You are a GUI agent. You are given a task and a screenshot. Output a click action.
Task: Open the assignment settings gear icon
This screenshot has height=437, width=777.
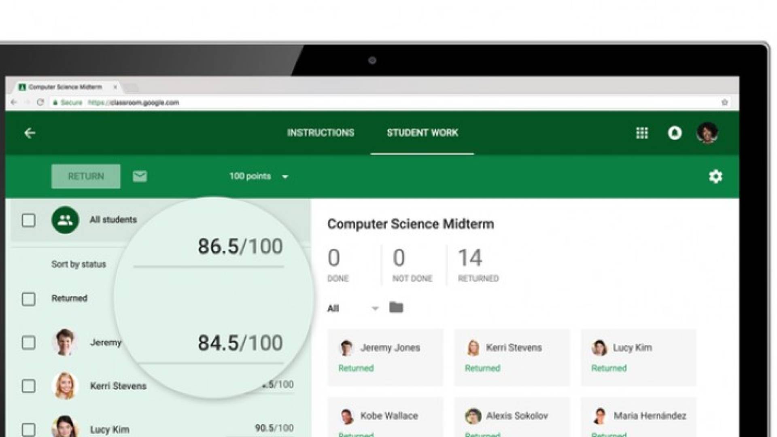[x=715, y=176]
